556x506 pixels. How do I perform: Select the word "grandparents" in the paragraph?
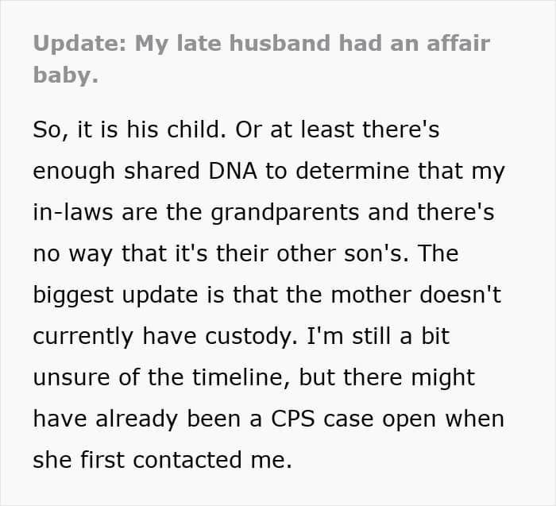pyautogui.click(x=284, y=213)
